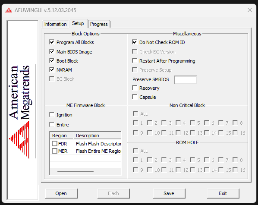258x205 pixels.
Task: Enable the Capsule checkbox
Action: 135,97
